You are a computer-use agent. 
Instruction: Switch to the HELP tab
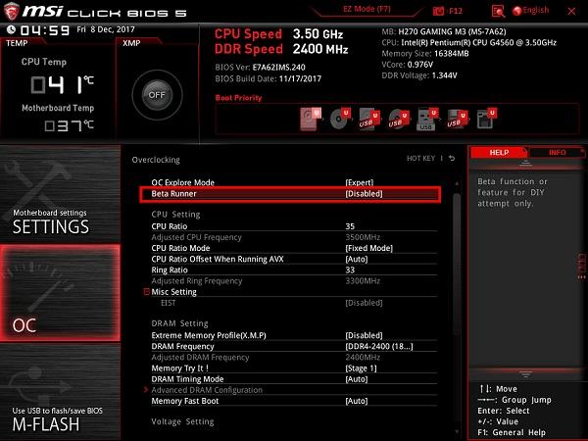tap(499, 153)
